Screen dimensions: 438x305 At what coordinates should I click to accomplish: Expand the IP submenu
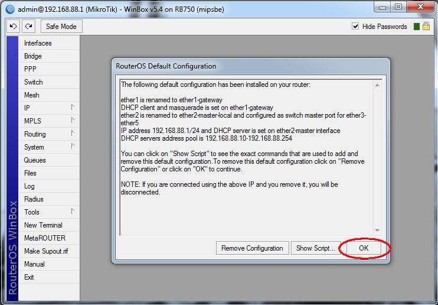(50, 108)
